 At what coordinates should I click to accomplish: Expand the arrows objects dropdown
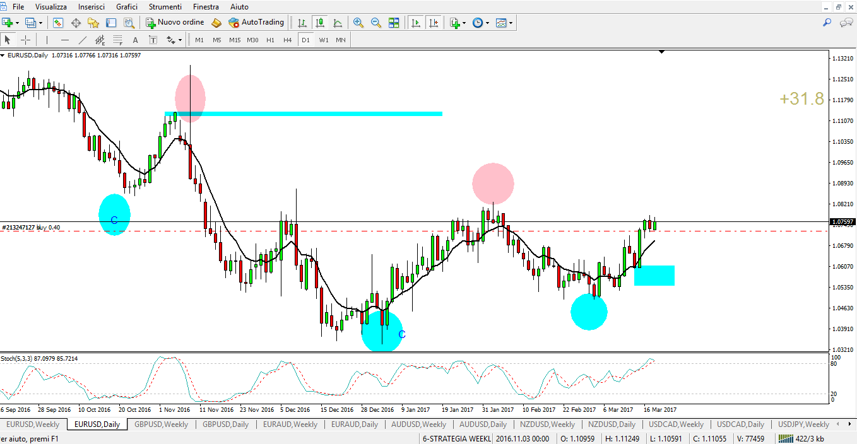[x=180, y=40]
